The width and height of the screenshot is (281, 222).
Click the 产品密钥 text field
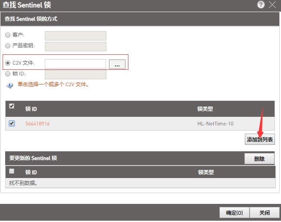(75, 46)
